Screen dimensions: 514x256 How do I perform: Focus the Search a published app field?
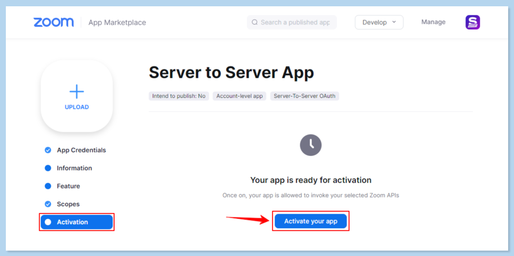tap(295, 22)
